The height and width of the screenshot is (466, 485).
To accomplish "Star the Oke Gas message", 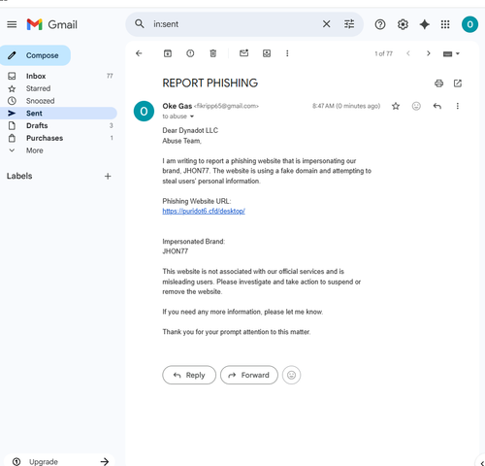I will point(396,106).
